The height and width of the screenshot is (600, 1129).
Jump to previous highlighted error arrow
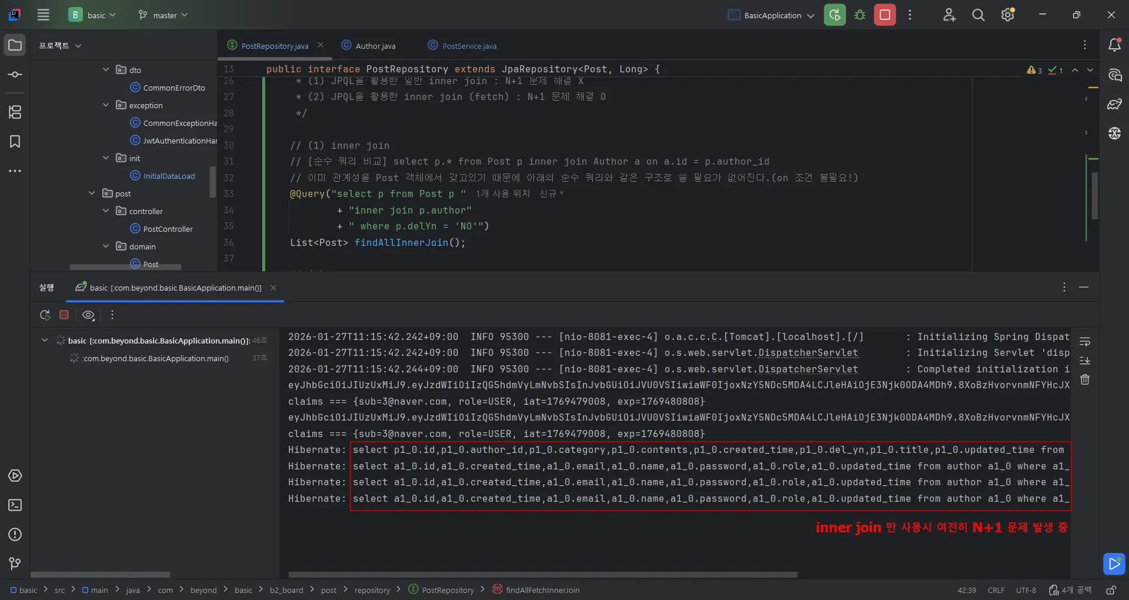pos(1075,70)
